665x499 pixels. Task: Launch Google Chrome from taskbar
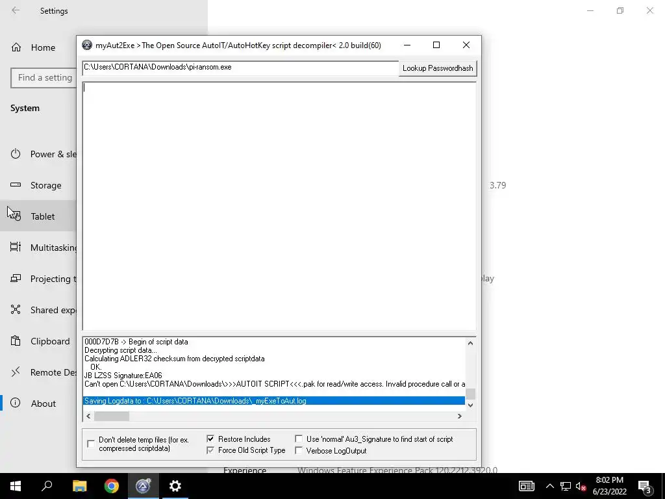click(x=112, y=486)
